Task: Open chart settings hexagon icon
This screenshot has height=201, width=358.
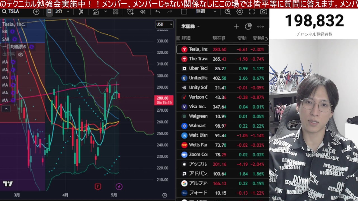Action: click(240, 12)
